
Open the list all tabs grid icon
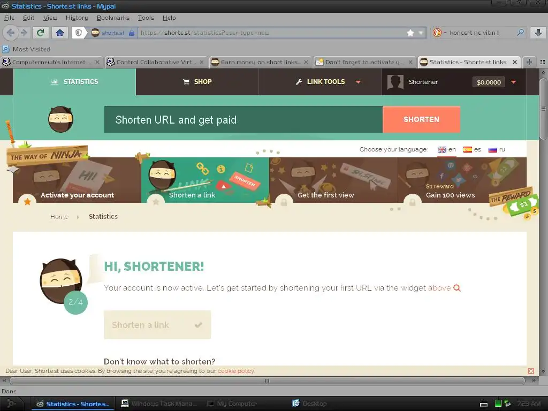pyautogui.click(x=543, y=62)
